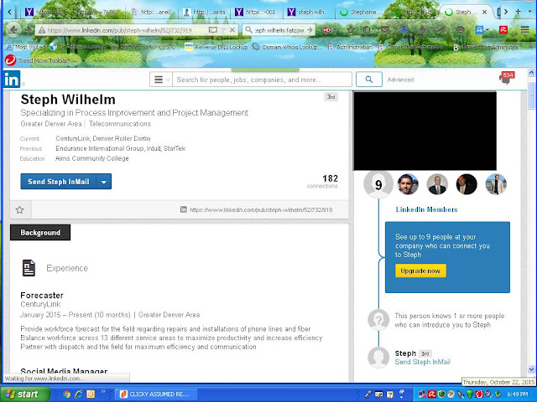This screenshot has width=537, height=402.
Task: Click the page scrollbar down arrow
Action: tap(531, 369)
